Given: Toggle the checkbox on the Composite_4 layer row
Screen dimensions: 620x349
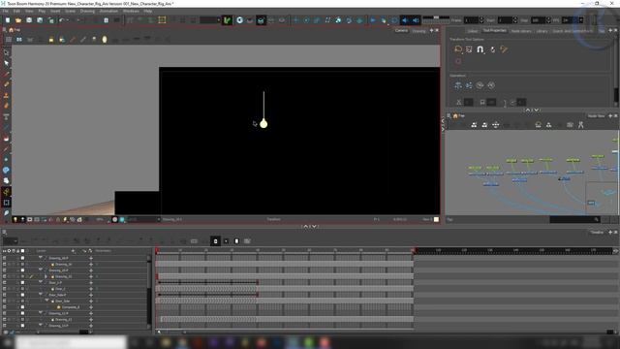Looking at the screenshot, I should [22, 307].
